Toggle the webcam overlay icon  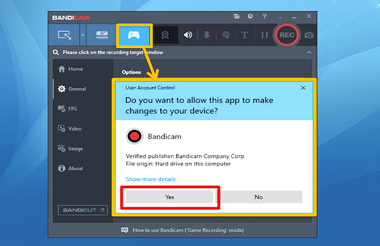(x=165, y=35)
